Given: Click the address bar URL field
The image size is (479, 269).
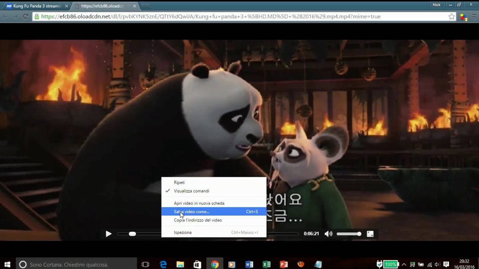Looking at the screenshot, I should click(243, 16).
